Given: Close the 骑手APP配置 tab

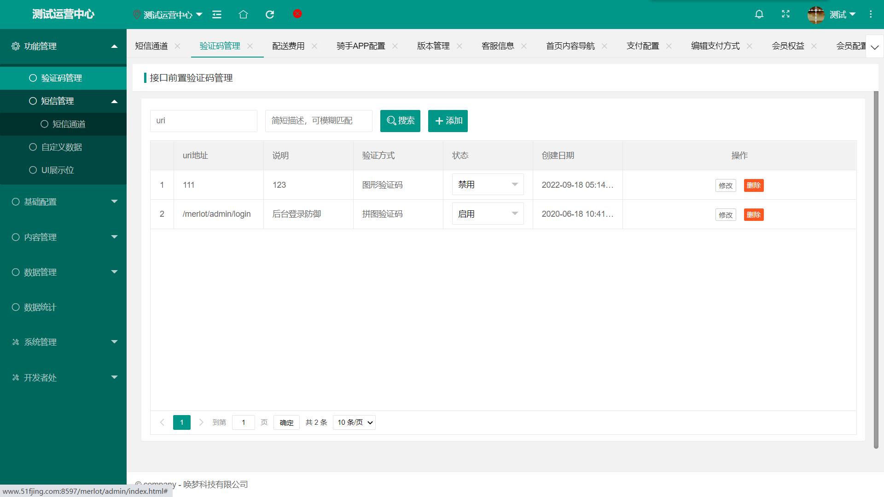Looking at the screenshot, I should point(395,46).
